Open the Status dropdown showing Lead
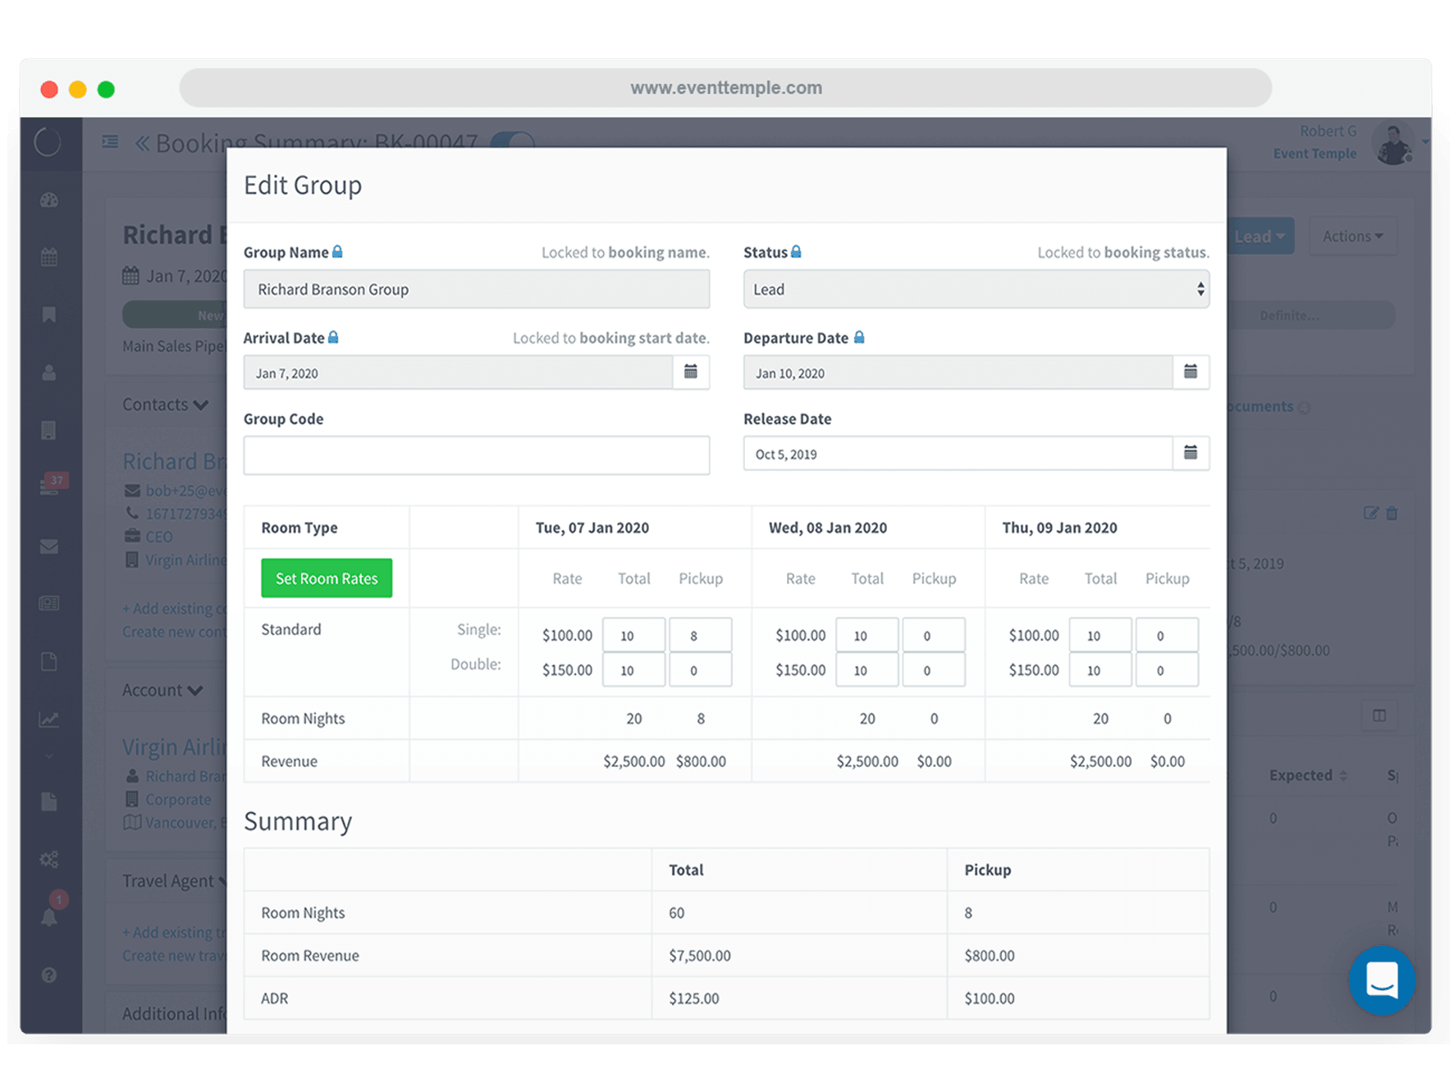This screenshot has width=1454, height=1073. click(976, 290)
